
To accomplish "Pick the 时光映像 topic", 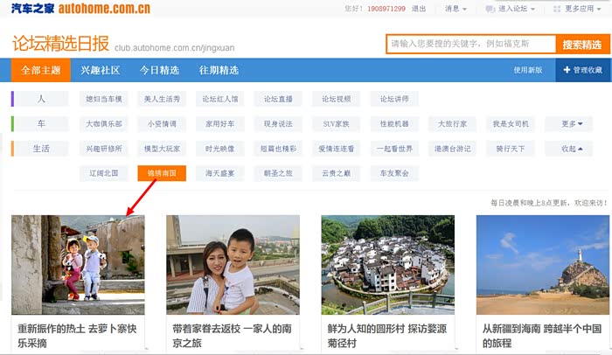I will pyautogui.click(x=220, y=149).
